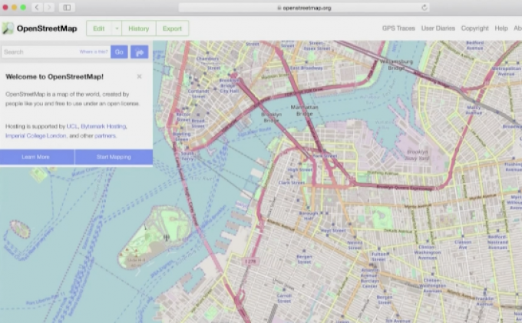Click Safari's back arrow button
The height and width of the screenshot is (323, 522).
[37, 7]
